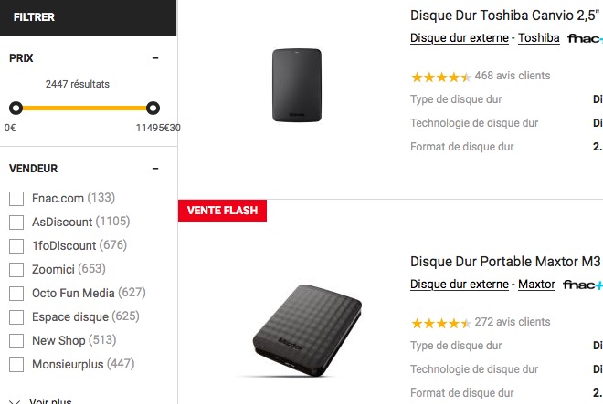Click the Toshiba Canvio star rating

440,77
